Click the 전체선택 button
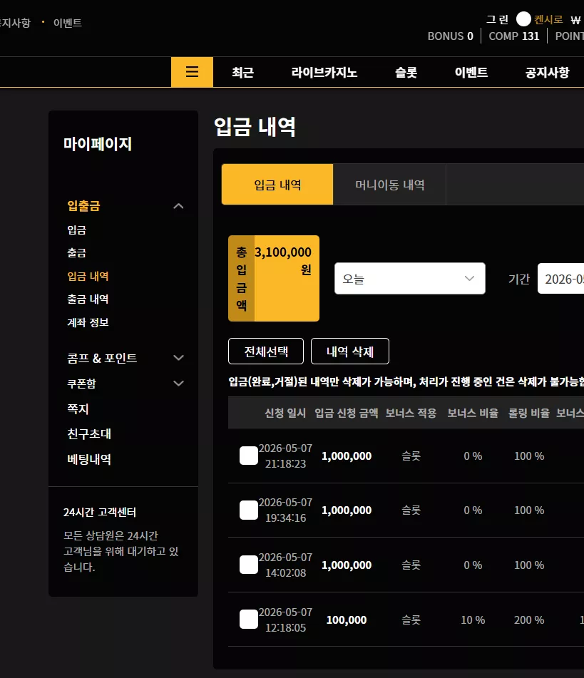Viewport: 584px width, 678px height. point(266,351)
